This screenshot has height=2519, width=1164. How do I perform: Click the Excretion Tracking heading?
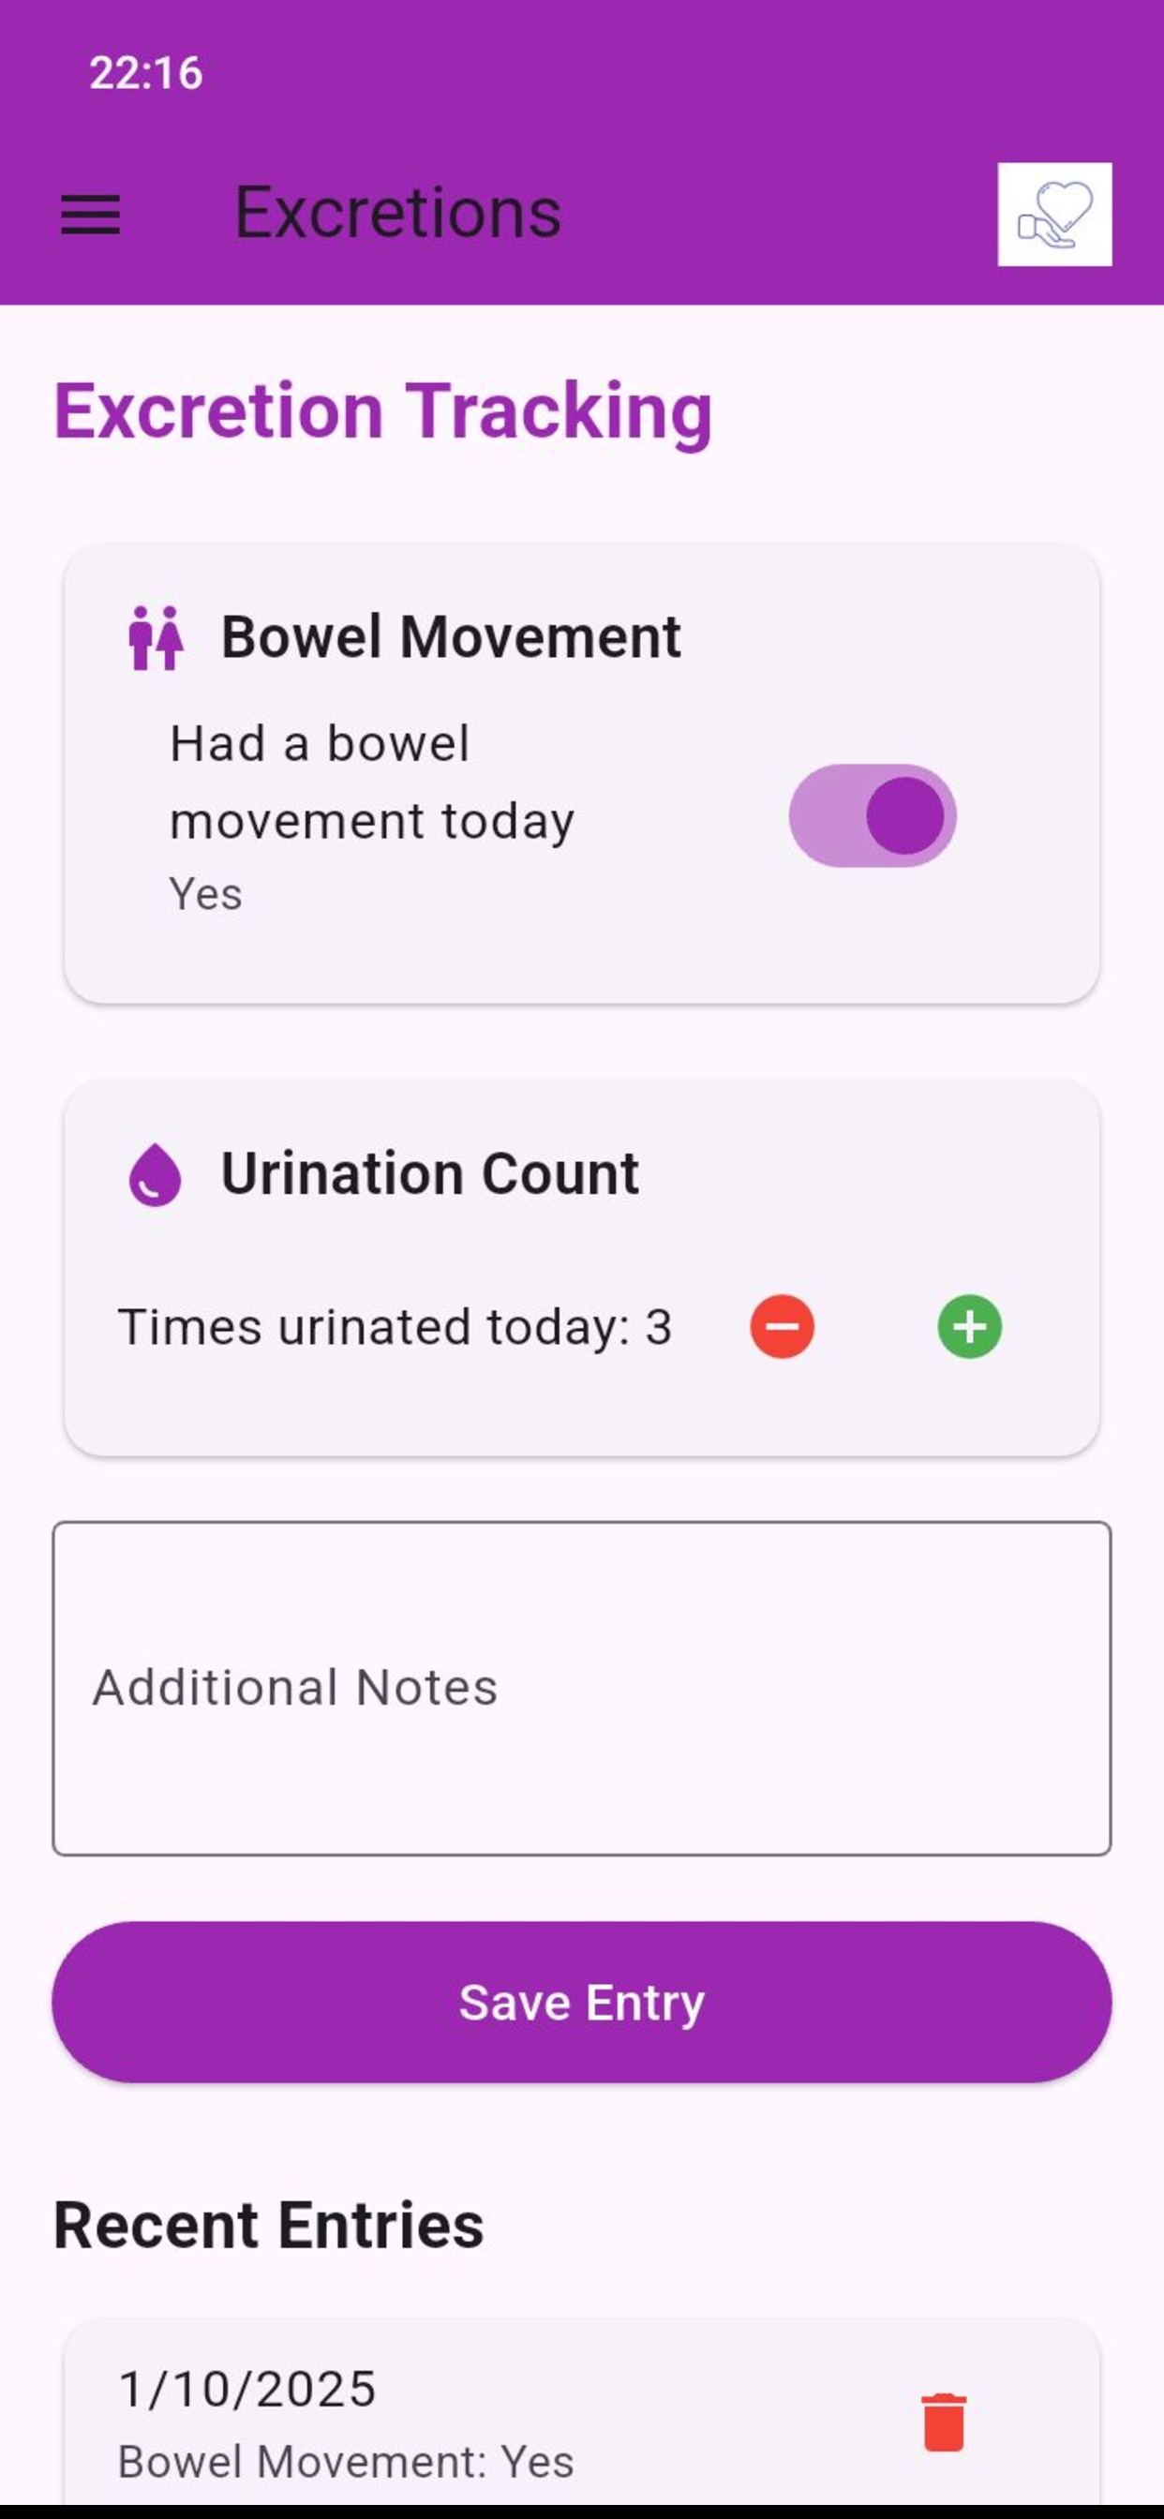pyautogui.click(x=382, y=410)
